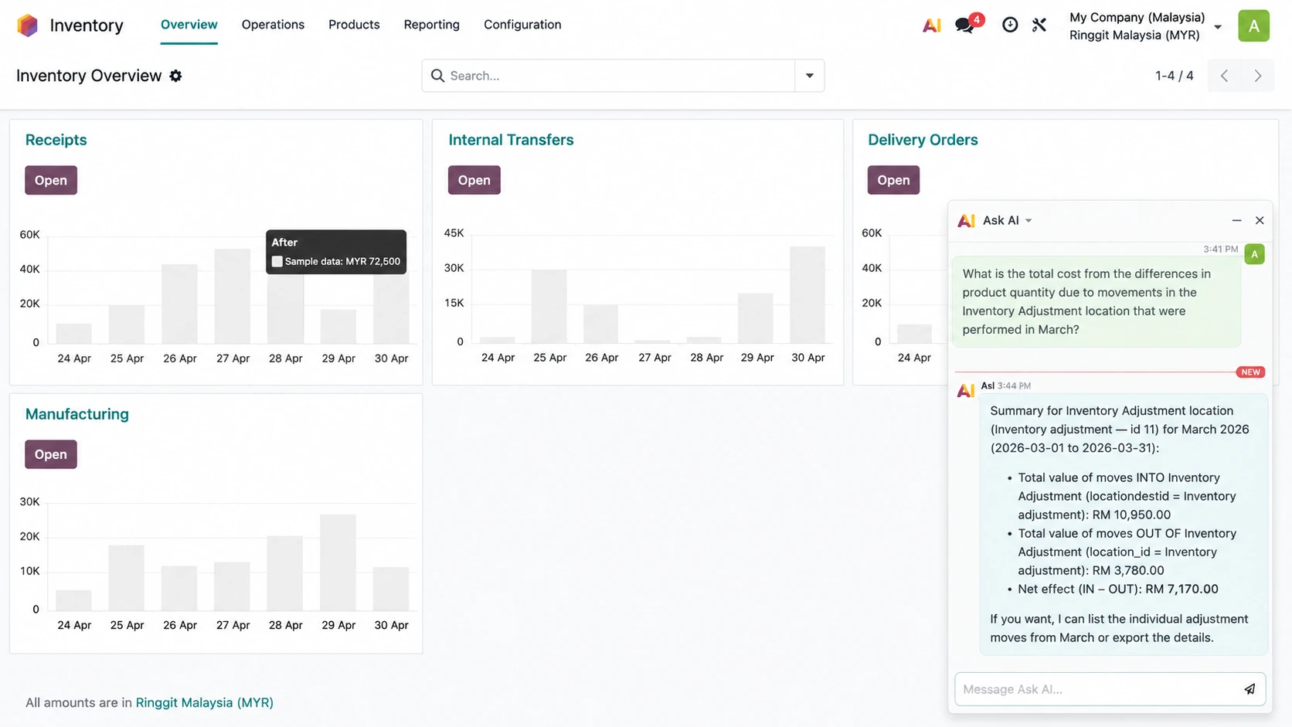Open the developer tools wrench icon

pyautogui.click(x=1039, y=25)
